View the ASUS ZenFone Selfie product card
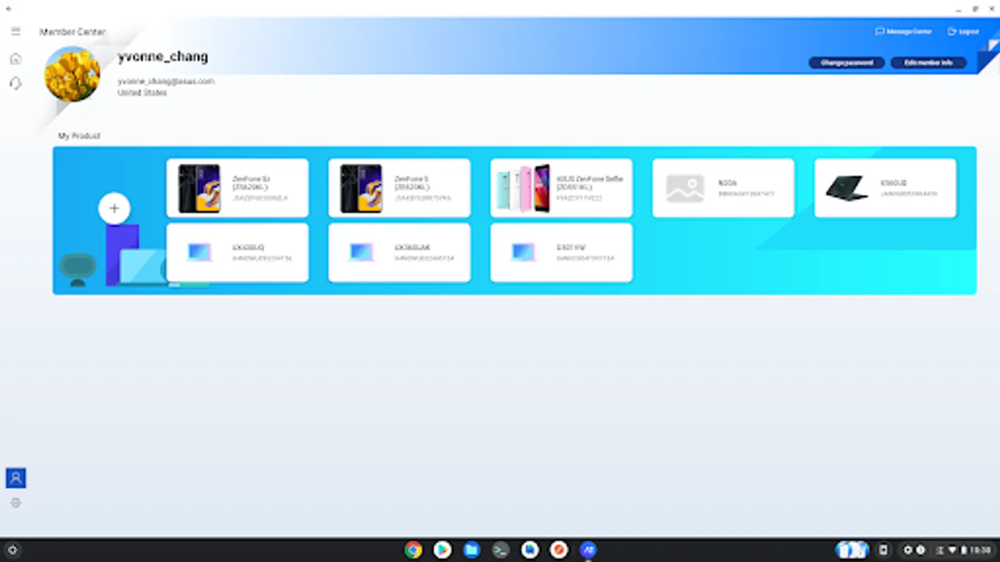The width and height of the screenshot is (1000, 562). 561,187
